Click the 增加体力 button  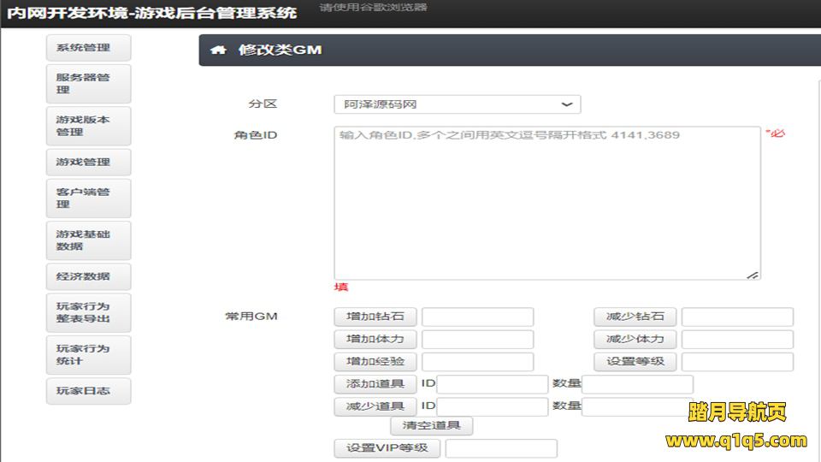pos(375,339)
